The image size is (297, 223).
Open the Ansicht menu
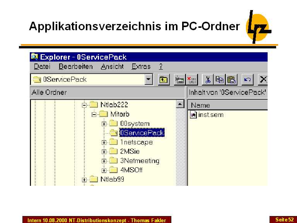tap(112, 67)
